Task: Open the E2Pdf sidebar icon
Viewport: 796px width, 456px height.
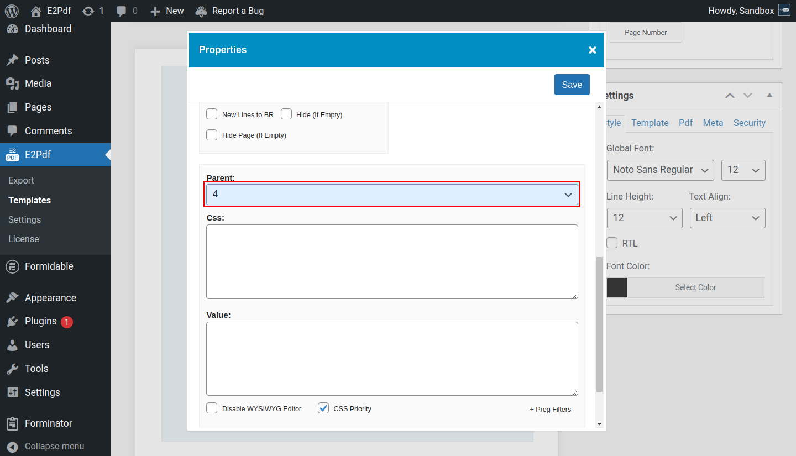Action: [12, 155]
